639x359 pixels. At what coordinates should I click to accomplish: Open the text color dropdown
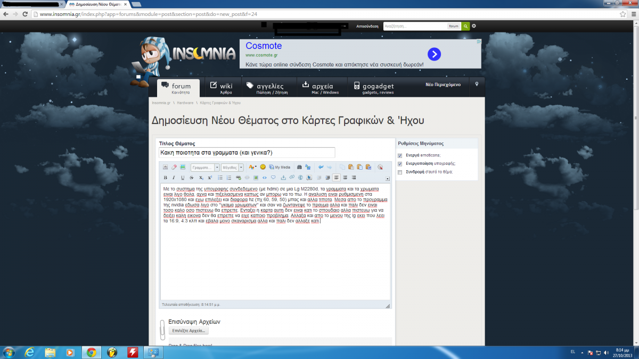pos(252,167)
